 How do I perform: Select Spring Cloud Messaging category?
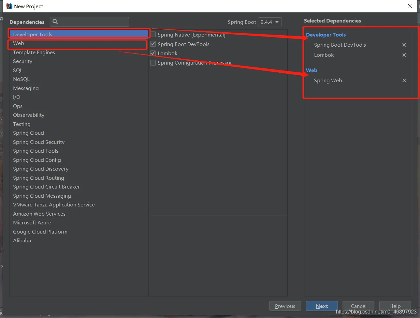click(79, 196)
